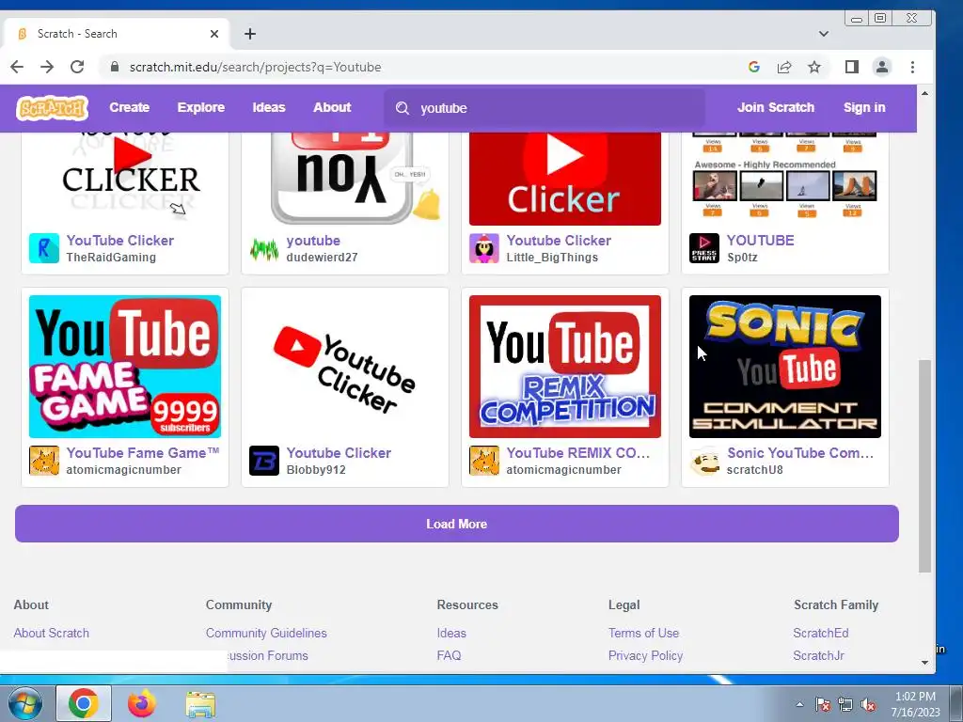This screenshot has height=722, width=963.
Task: Click the scrollbar down arrow
Action: pyautogui.click(x=925, y=663)
